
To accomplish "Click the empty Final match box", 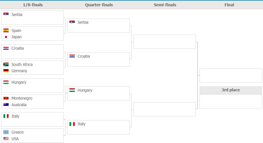I will [231, 76].
